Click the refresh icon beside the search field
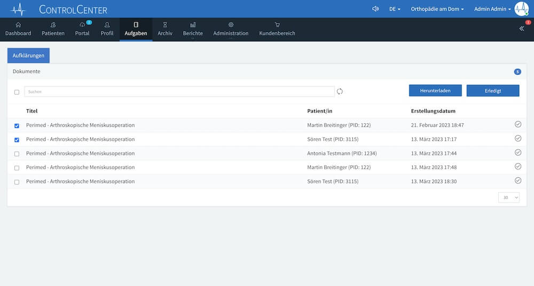This screenshot has height=286, width=534. (x=340, y=91)
